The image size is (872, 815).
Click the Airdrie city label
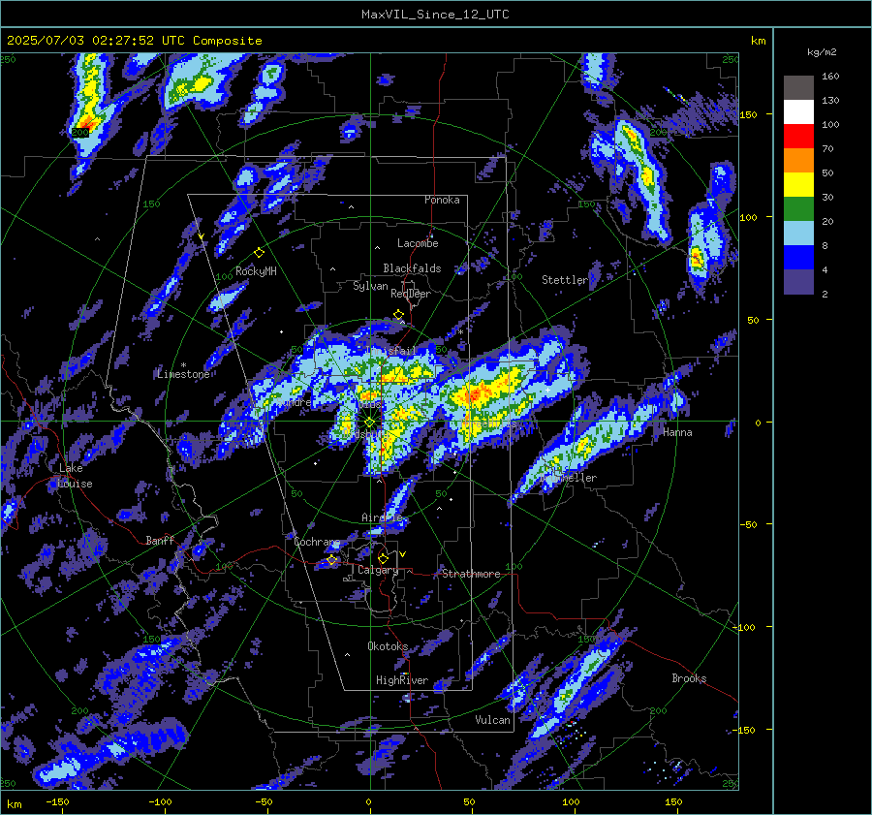pos(382,517)
